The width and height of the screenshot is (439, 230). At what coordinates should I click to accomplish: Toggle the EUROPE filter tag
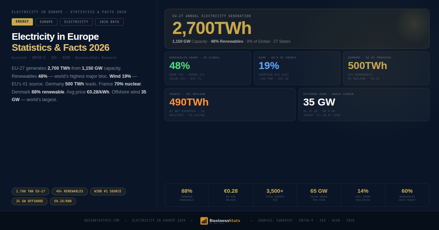click(x=46, y=22)
